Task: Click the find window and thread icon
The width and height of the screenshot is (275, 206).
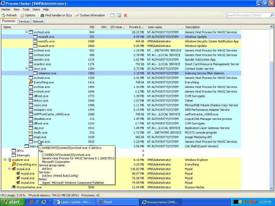Action: (119, 15)
